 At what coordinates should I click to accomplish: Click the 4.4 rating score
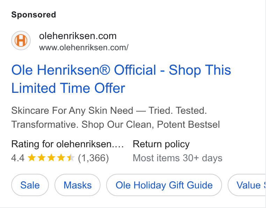pyautogui.click(x=18, y=158)
